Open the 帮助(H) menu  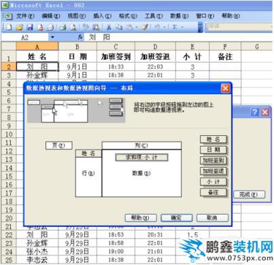click(x=230, y=16)
